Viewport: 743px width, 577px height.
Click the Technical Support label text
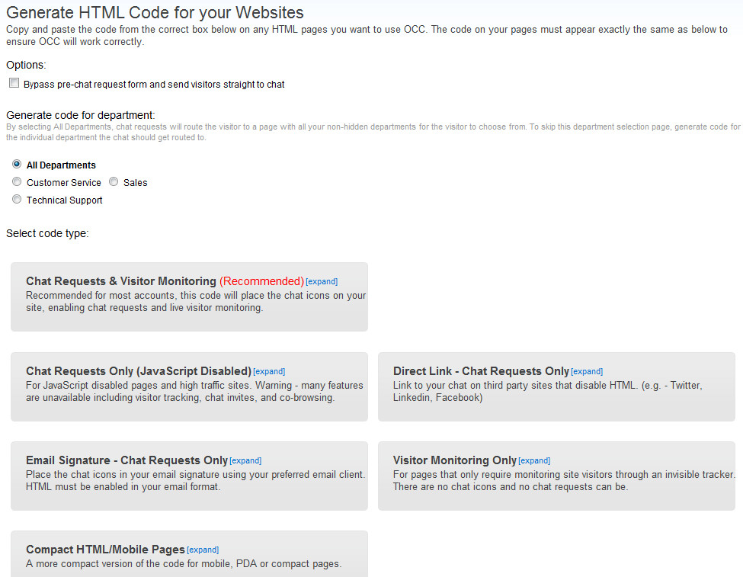point(65,200)
